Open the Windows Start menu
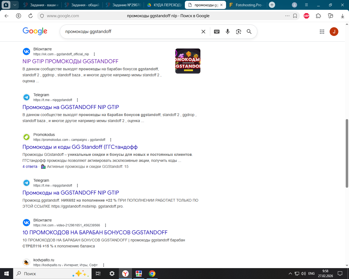 [7, 274]
